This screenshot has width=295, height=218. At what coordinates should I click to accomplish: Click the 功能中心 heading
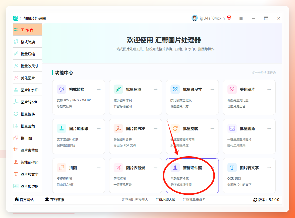tap(64, 73)
